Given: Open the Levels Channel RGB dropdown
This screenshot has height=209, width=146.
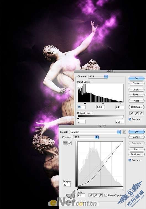Looking at the screenshot, I should pos(98,77).
